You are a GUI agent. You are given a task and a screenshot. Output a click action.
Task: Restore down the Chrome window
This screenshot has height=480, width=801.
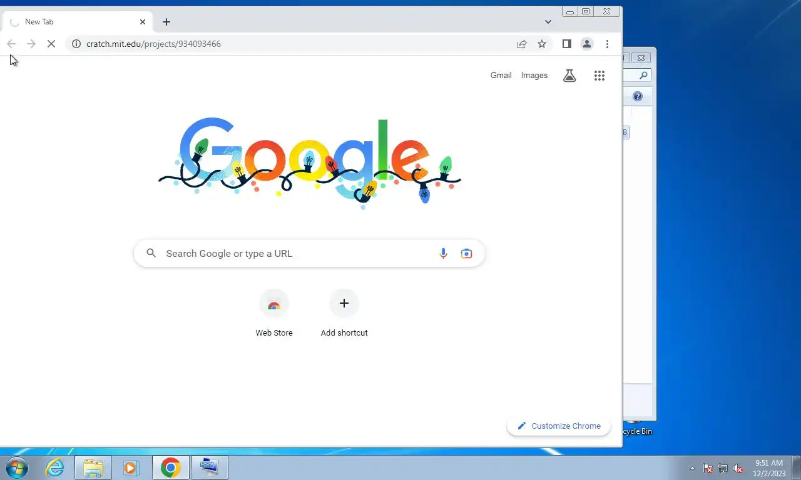pos(586,11)
